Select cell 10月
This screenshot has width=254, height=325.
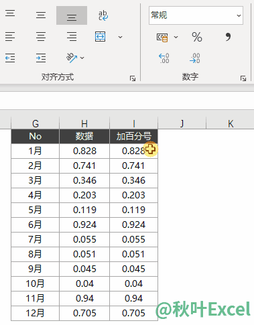(x=36, y=283)
